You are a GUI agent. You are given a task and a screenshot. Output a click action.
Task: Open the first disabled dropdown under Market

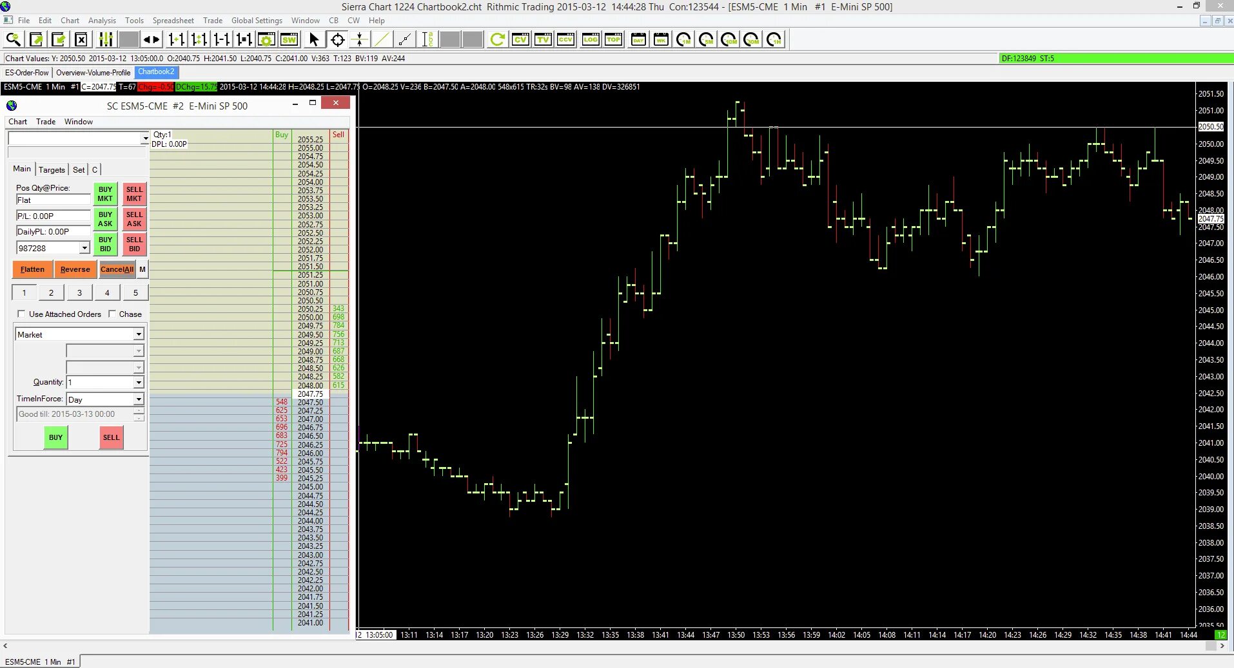tap(139, 351)
